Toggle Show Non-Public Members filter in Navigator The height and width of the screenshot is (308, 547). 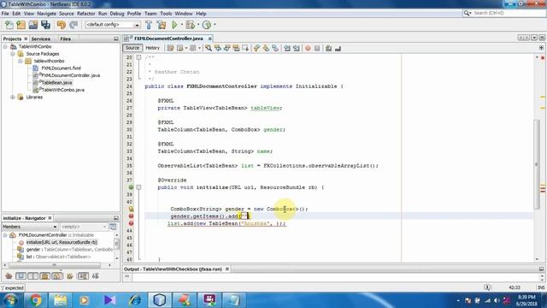click(x=45, y=276)
